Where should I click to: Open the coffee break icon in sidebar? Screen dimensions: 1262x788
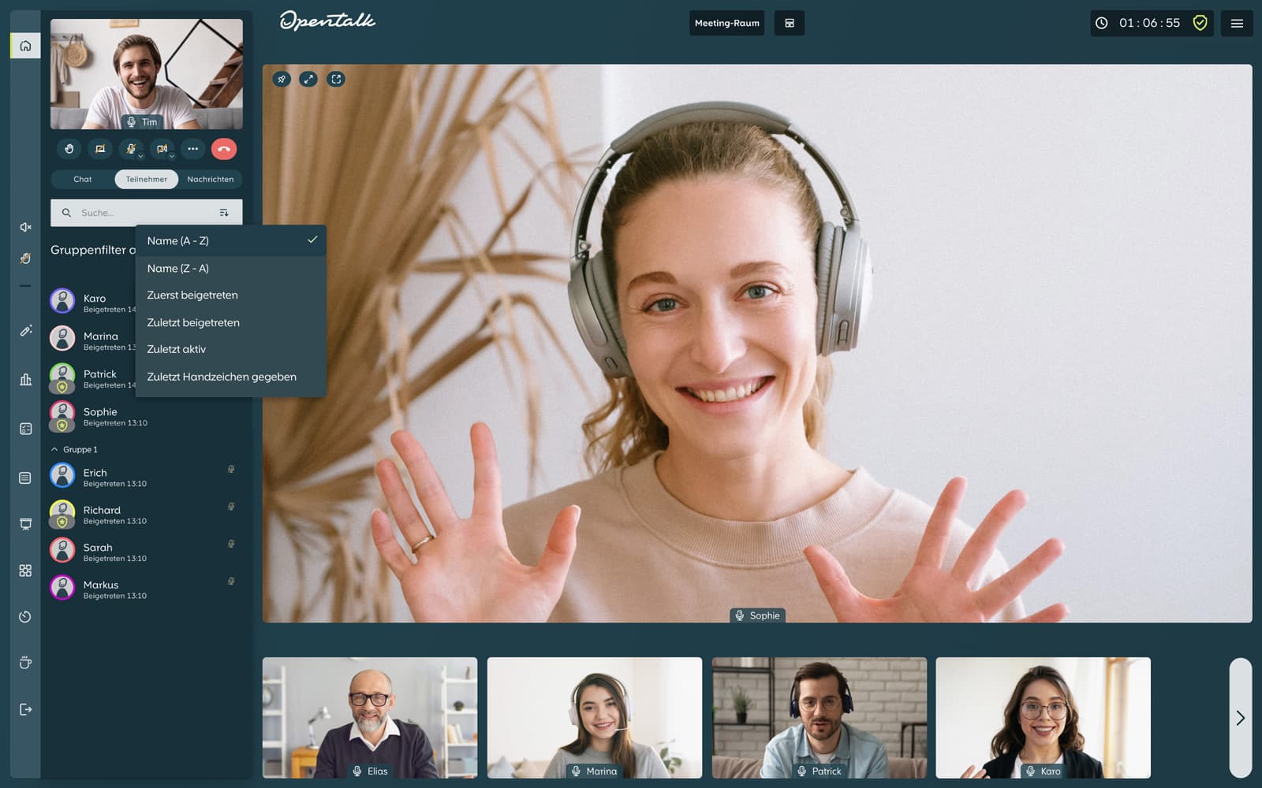(25, 663)
